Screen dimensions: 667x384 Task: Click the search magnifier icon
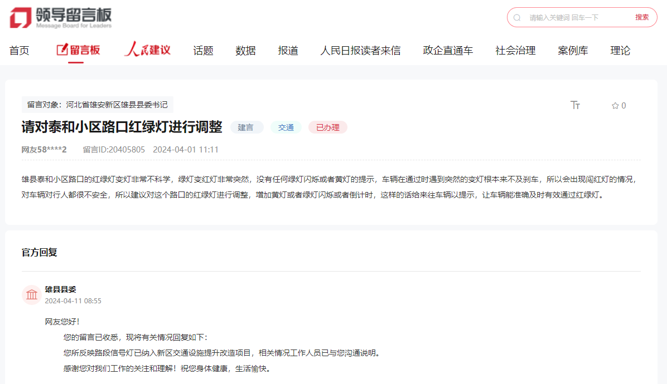coord(517,18)
